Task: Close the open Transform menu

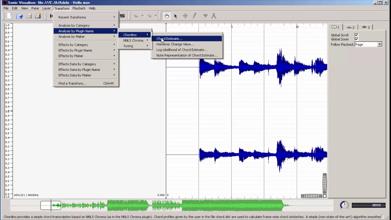Action: (62, 8)
